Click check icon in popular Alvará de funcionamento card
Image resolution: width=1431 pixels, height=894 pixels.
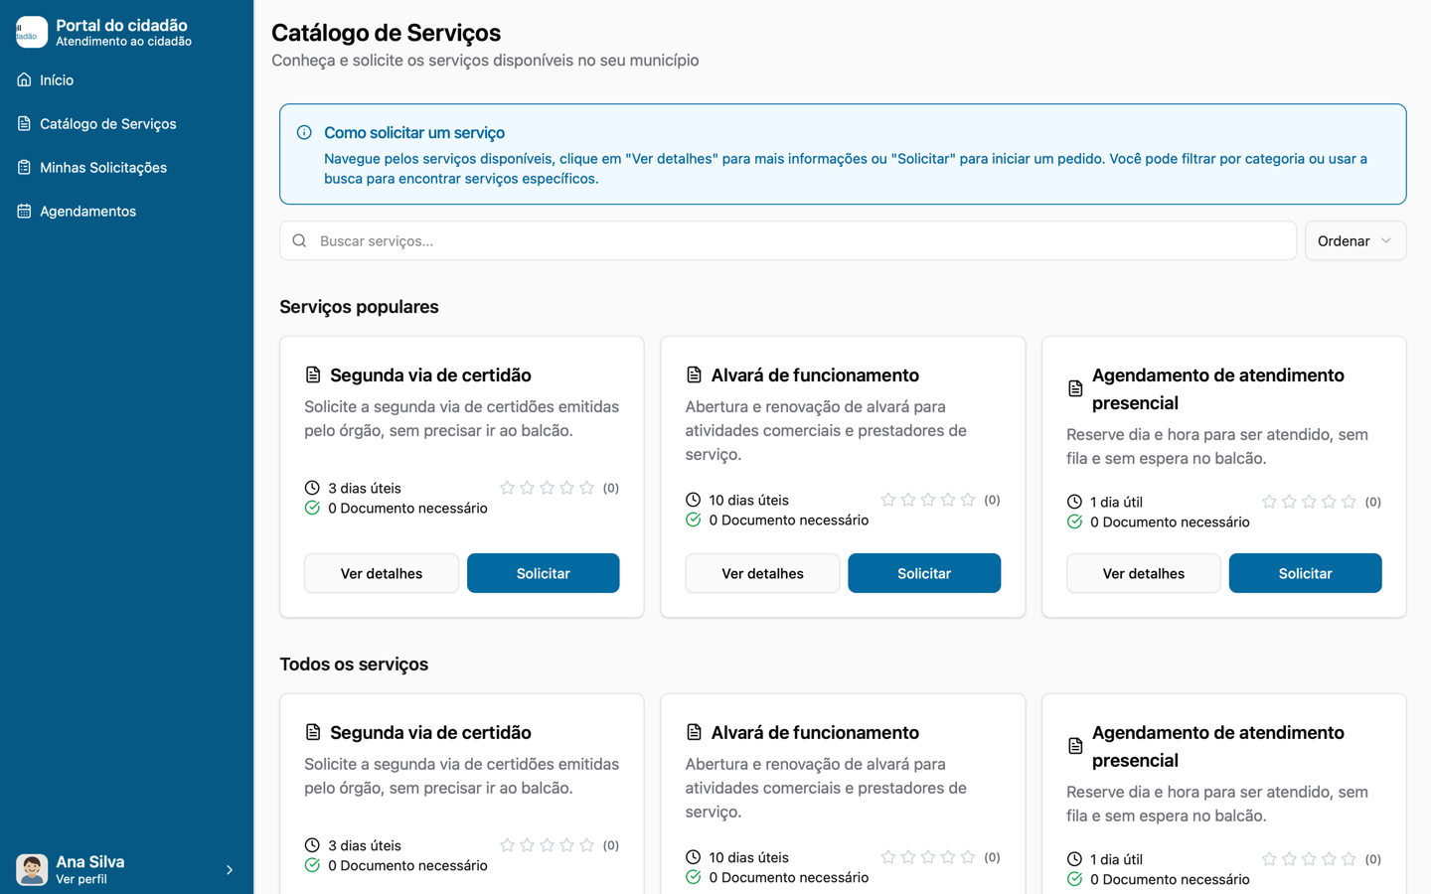click(693, 520)
